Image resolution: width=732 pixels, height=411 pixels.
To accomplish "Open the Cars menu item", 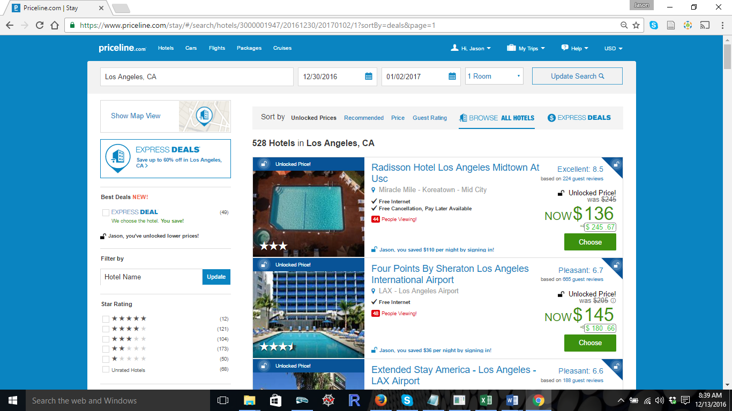I will pos(191,48).
